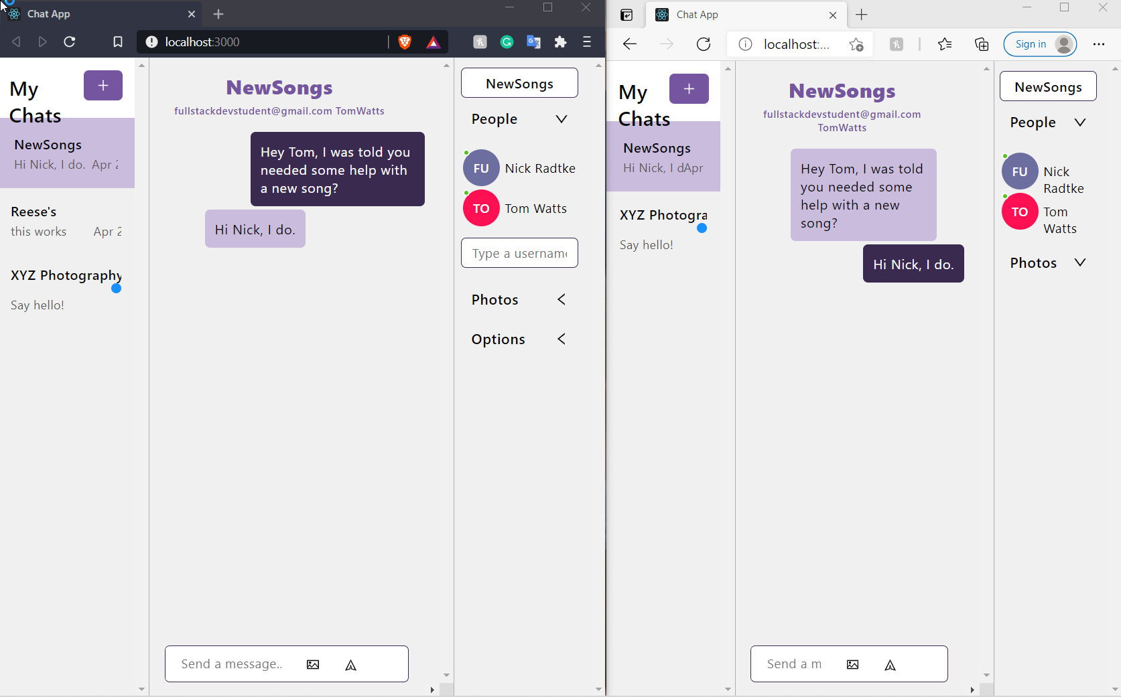The height and width of the screenshot is (697, 1121).
Task: Click Brave Shields lion icon
Action: pyautogui.click(x=405, y=42)
